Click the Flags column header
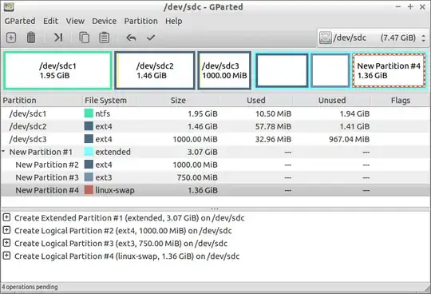431x294 pixels. pyautogui.click(x=401, y=101)
